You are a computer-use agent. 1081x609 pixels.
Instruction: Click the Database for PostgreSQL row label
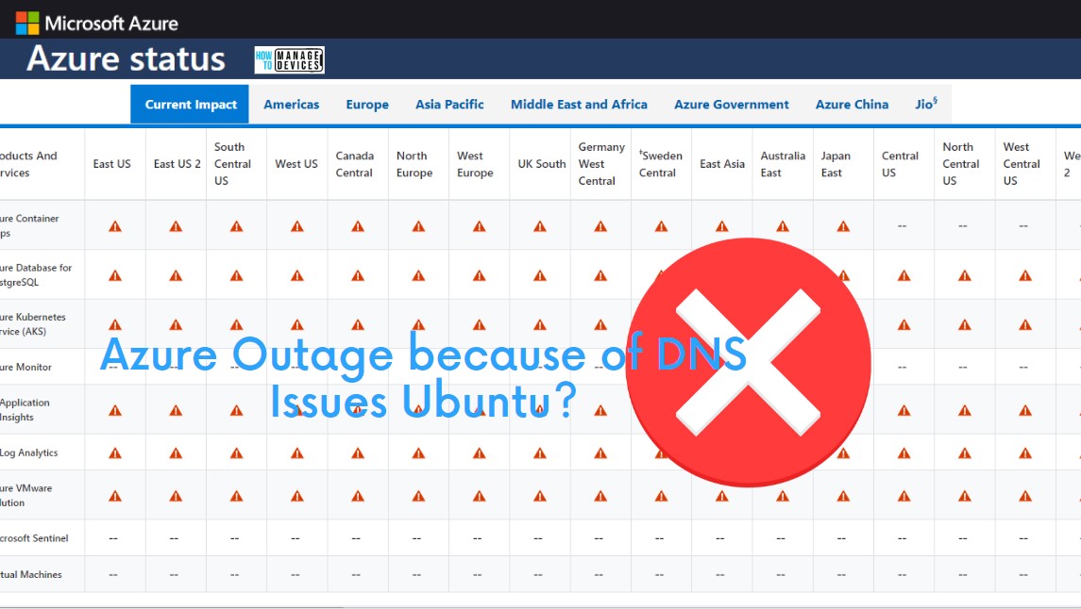point(36,275)
